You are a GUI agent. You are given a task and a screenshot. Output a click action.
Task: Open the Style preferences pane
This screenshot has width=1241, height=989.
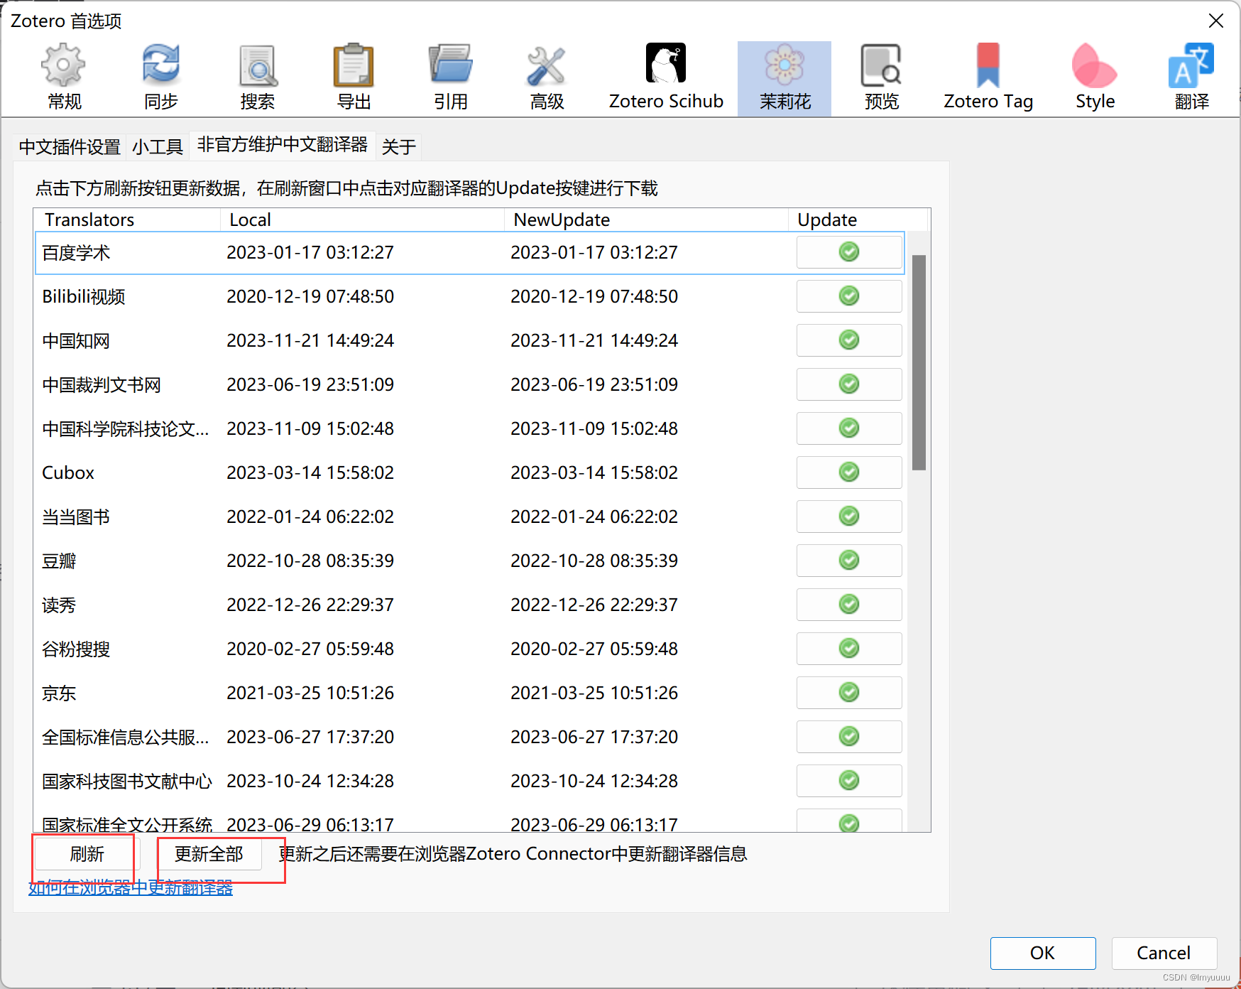(1095, 78)
